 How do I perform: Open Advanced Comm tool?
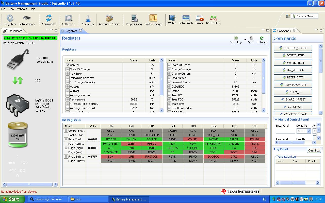[x=109, y=20]
